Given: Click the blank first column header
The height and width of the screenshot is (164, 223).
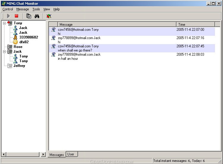Looking at the screenshot, I should click(53, 25).
